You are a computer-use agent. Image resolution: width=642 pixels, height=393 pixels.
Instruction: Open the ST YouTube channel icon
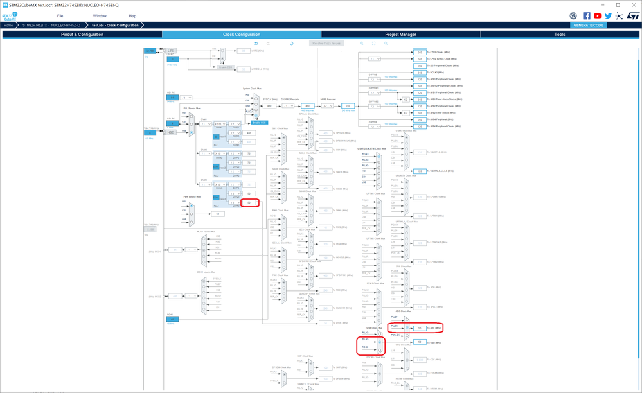[x=598, y=16]
